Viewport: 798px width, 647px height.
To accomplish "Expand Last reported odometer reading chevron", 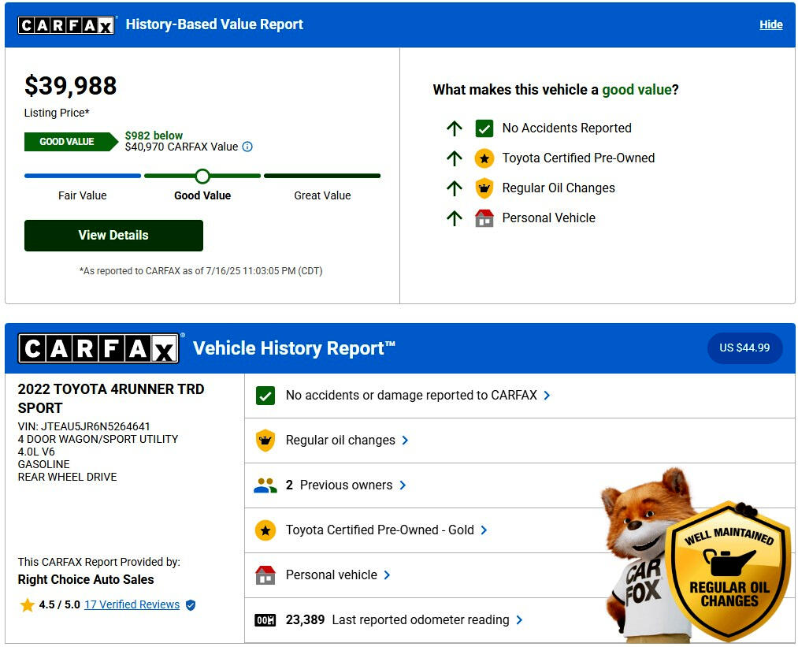I will point(519,620).
